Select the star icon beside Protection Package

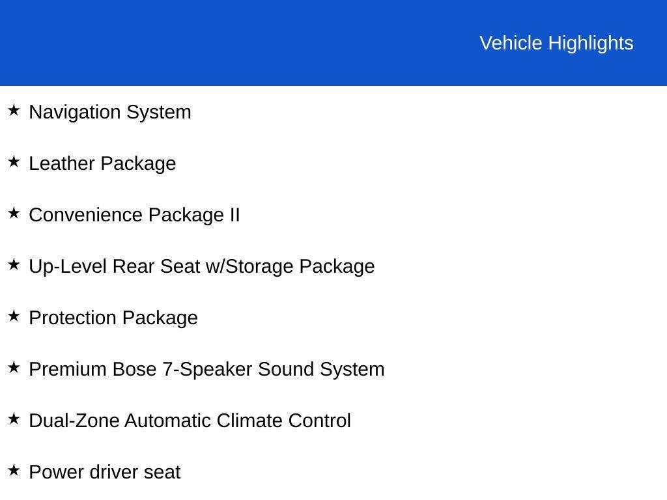pos(14,316)
